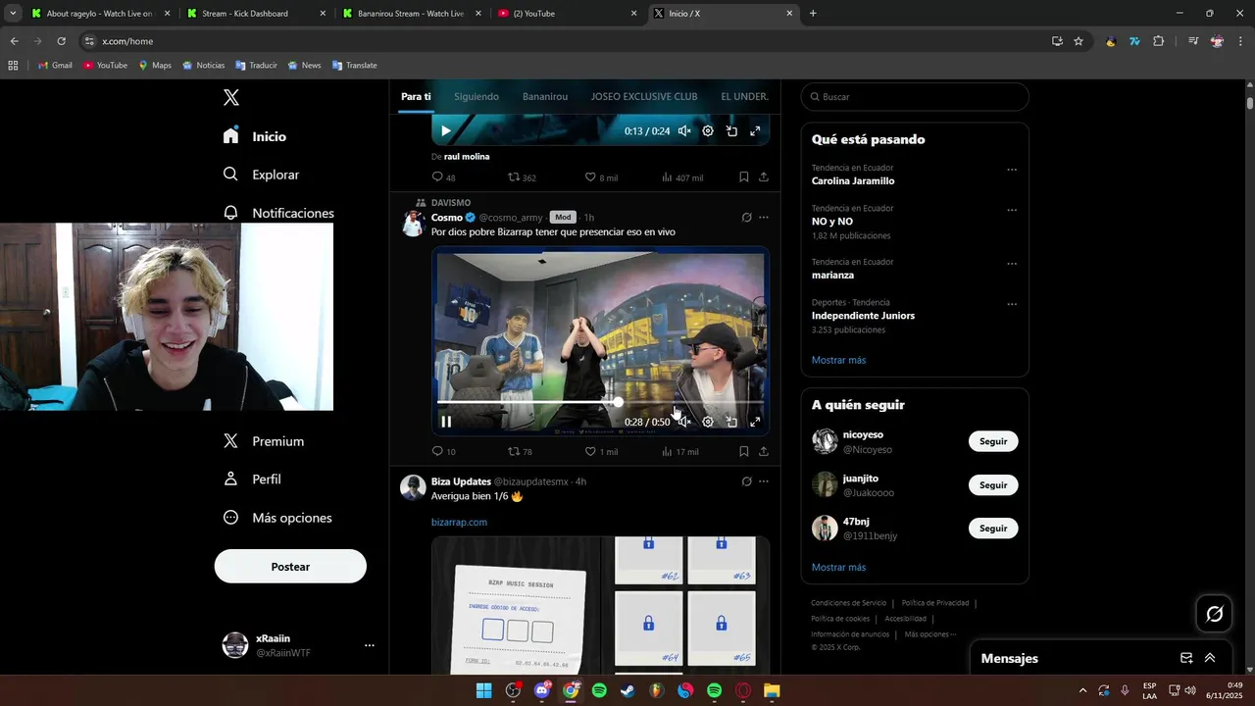Like the post with 8 mil likes
The image size is (1255, 706).
point(601,177)
